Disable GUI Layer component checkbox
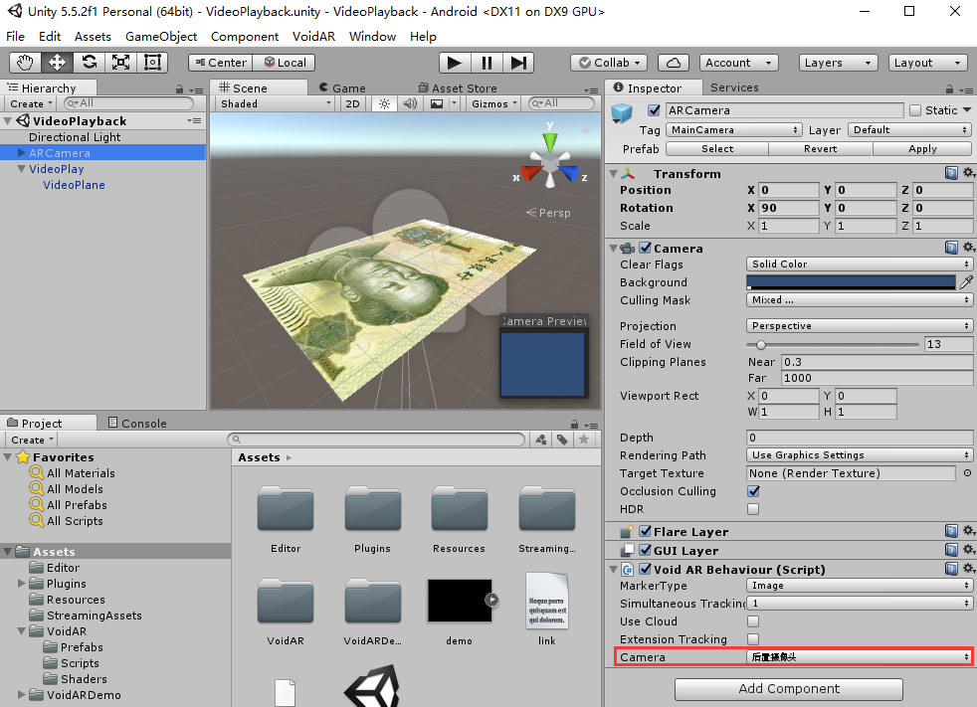977x707 pixels. 645,550
